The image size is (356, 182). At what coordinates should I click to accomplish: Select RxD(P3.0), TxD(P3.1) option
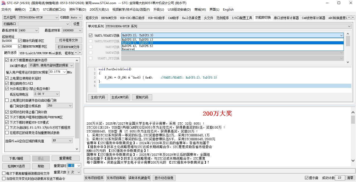click(233, 40)
